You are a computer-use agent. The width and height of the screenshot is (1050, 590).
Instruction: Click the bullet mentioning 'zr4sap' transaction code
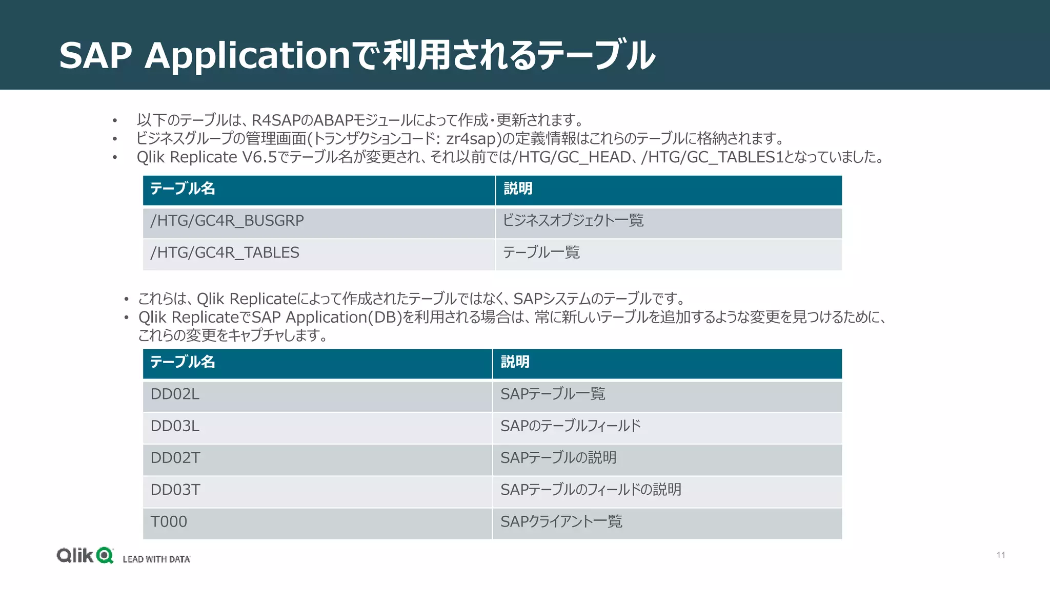click(460, 138)
